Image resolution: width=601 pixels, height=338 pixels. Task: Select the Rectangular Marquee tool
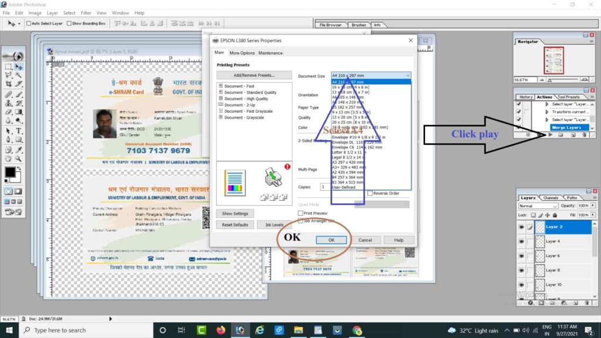pyautogui.click(x=8, y=67)
